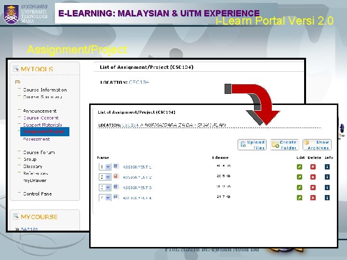Open order dropdown for ASSIGNMENT 2
347x260 pixels.
point(105,177)
